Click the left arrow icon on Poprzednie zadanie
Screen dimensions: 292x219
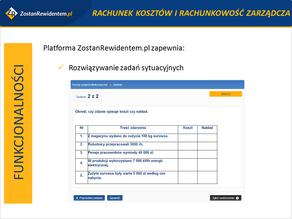77,198
